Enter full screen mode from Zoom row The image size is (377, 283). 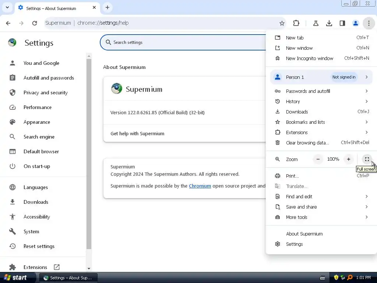point(367,159)
